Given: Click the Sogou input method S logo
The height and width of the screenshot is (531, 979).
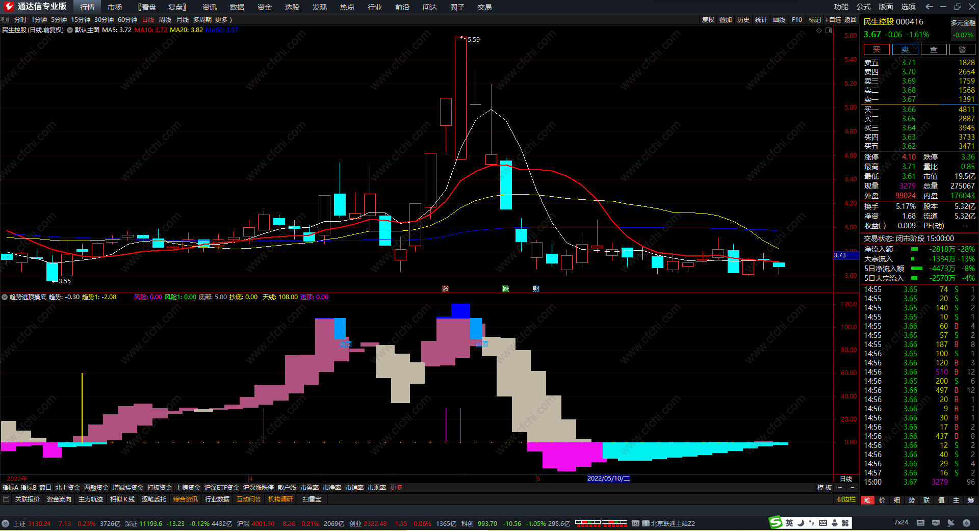Looking at the screenshot, I should click(776, 522).
